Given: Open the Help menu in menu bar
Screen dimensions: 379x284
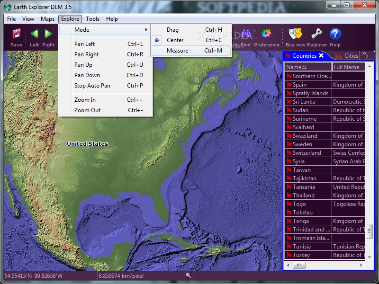Looking at the screenshot, I should 112,19.
